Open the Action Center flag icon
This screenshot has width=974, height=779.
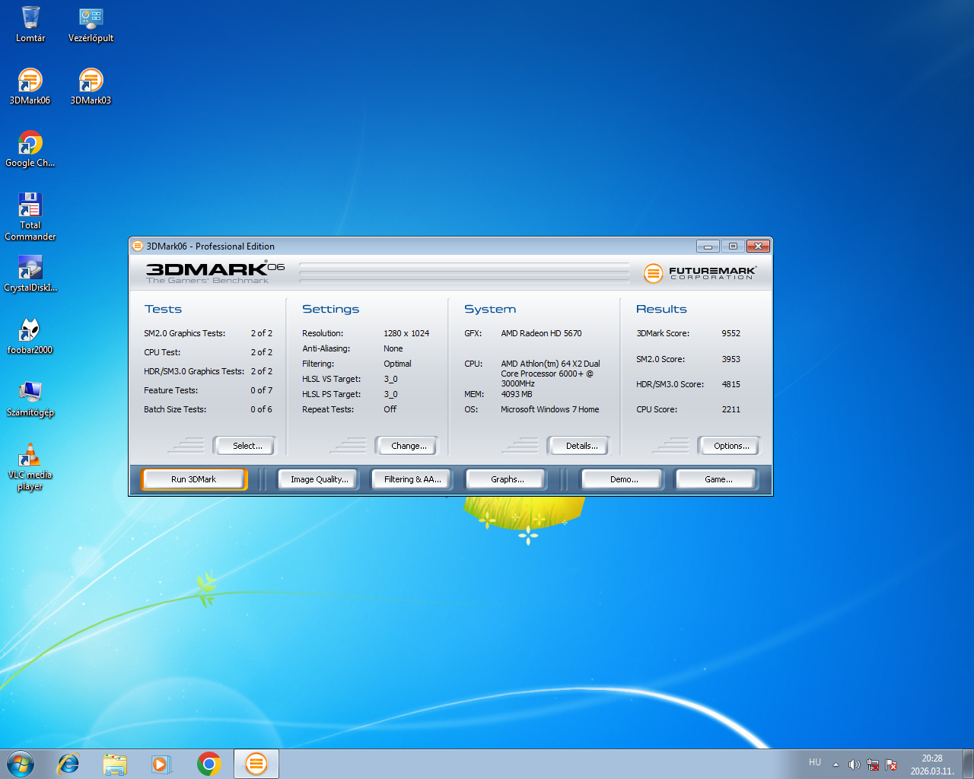coord(891,765)
